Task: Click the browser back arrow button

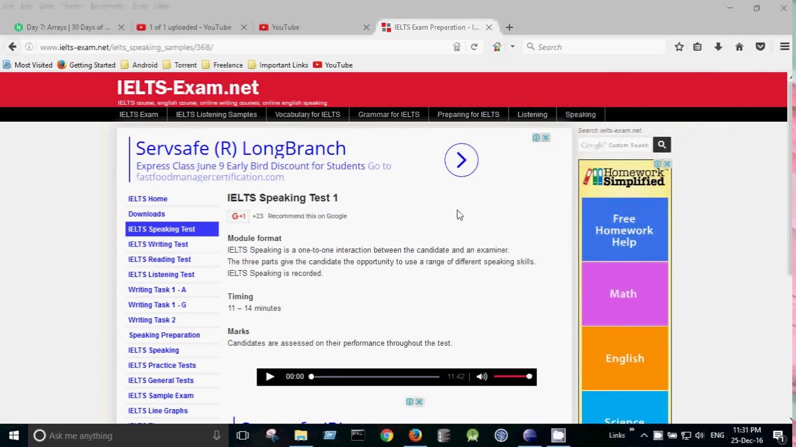Action: tap(12, 47)
